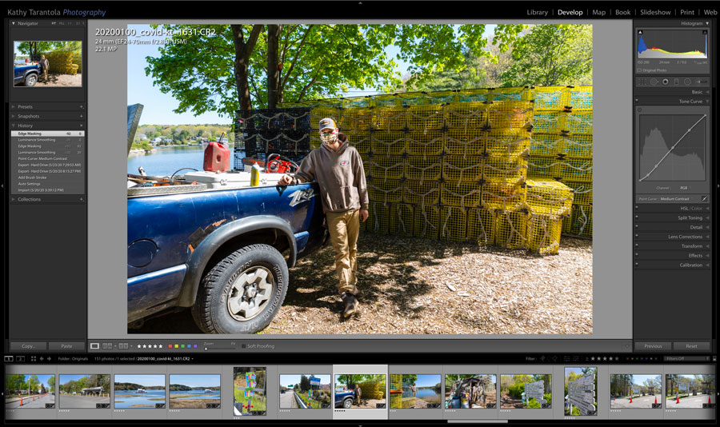This screenshot has width=720, height=427.
Task: Select the red color label swatch
Action: 170,346
